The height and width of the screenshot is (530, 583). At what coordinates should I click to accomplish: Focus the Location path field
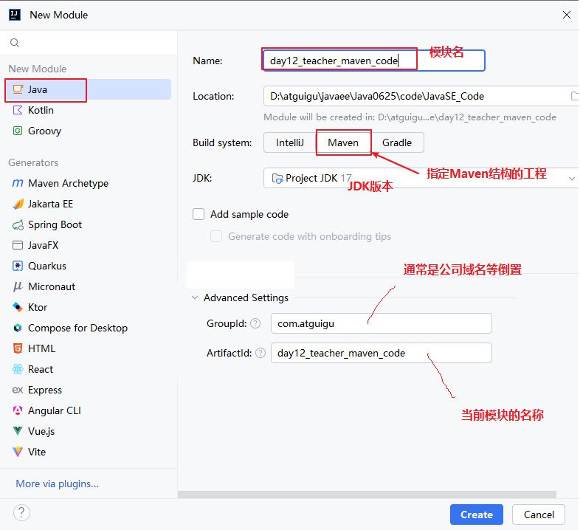click(421, 96)
